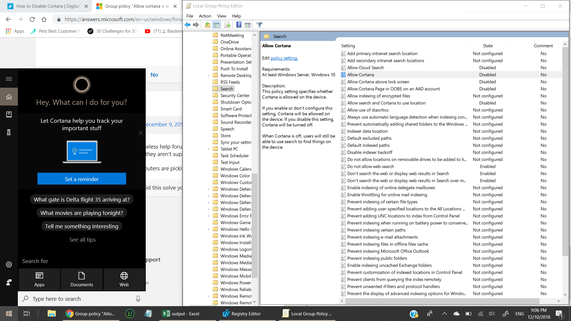Open Cortana Feedback icon
The image size is (571, 321).
coord(9,282)
